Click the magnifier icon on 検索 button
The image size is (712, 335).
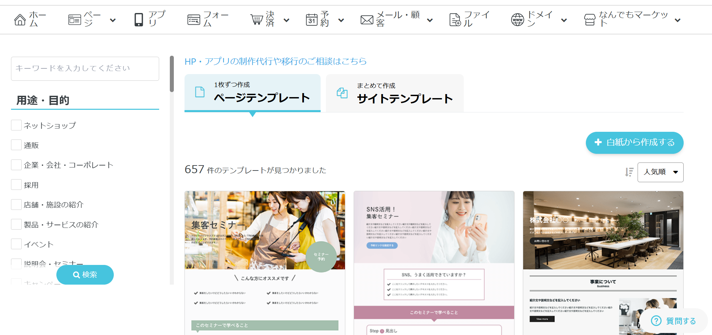76,275
